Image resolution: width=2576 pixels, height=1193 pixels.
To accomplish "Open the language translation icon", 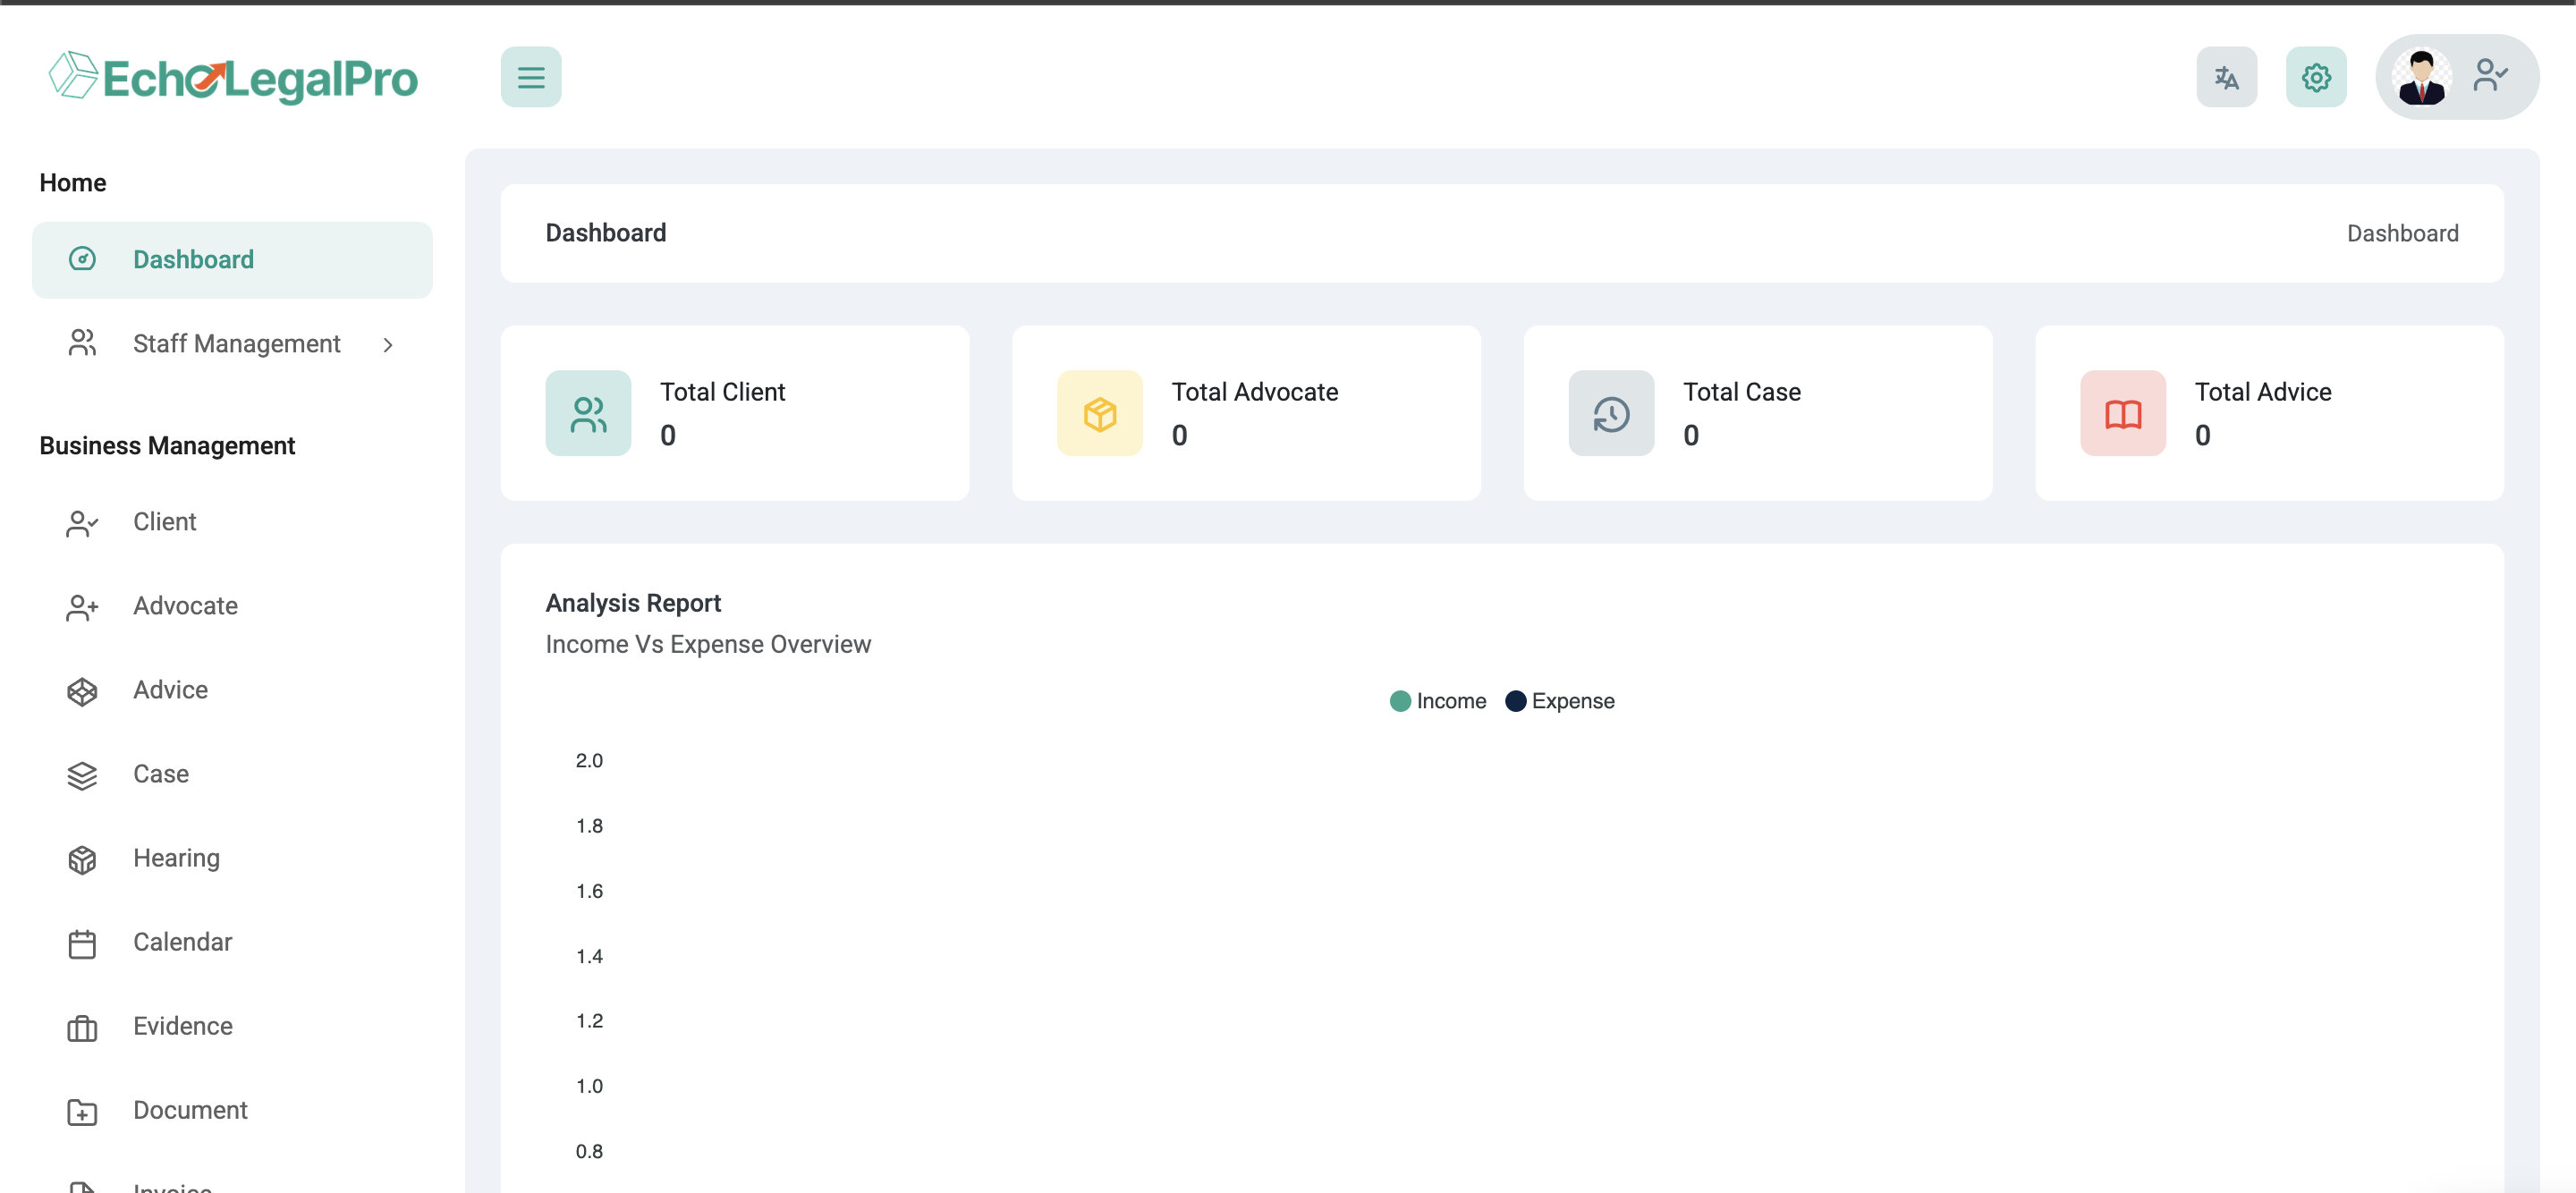I will 2226,77.
